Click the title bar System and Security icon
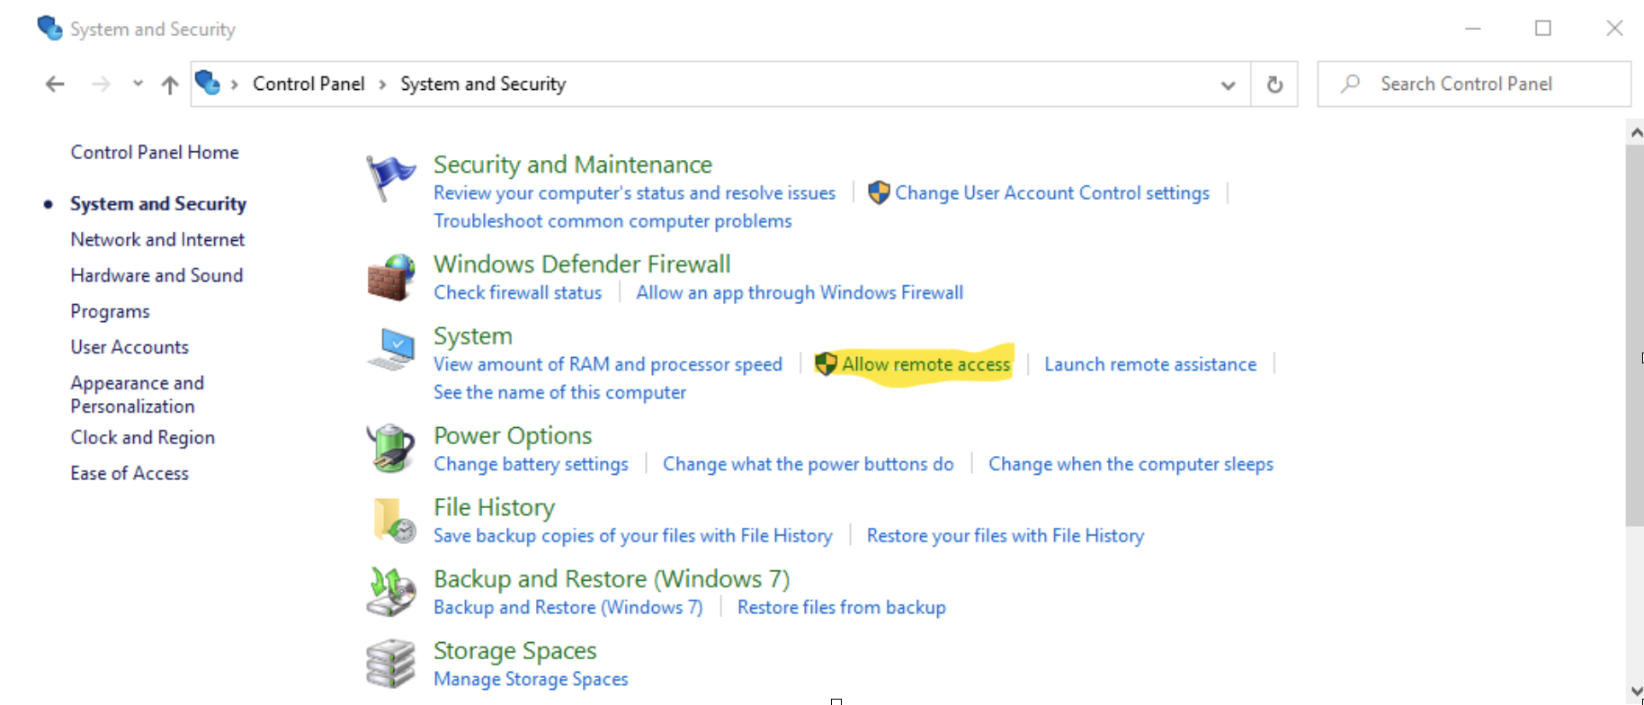 tap(49, 28)
